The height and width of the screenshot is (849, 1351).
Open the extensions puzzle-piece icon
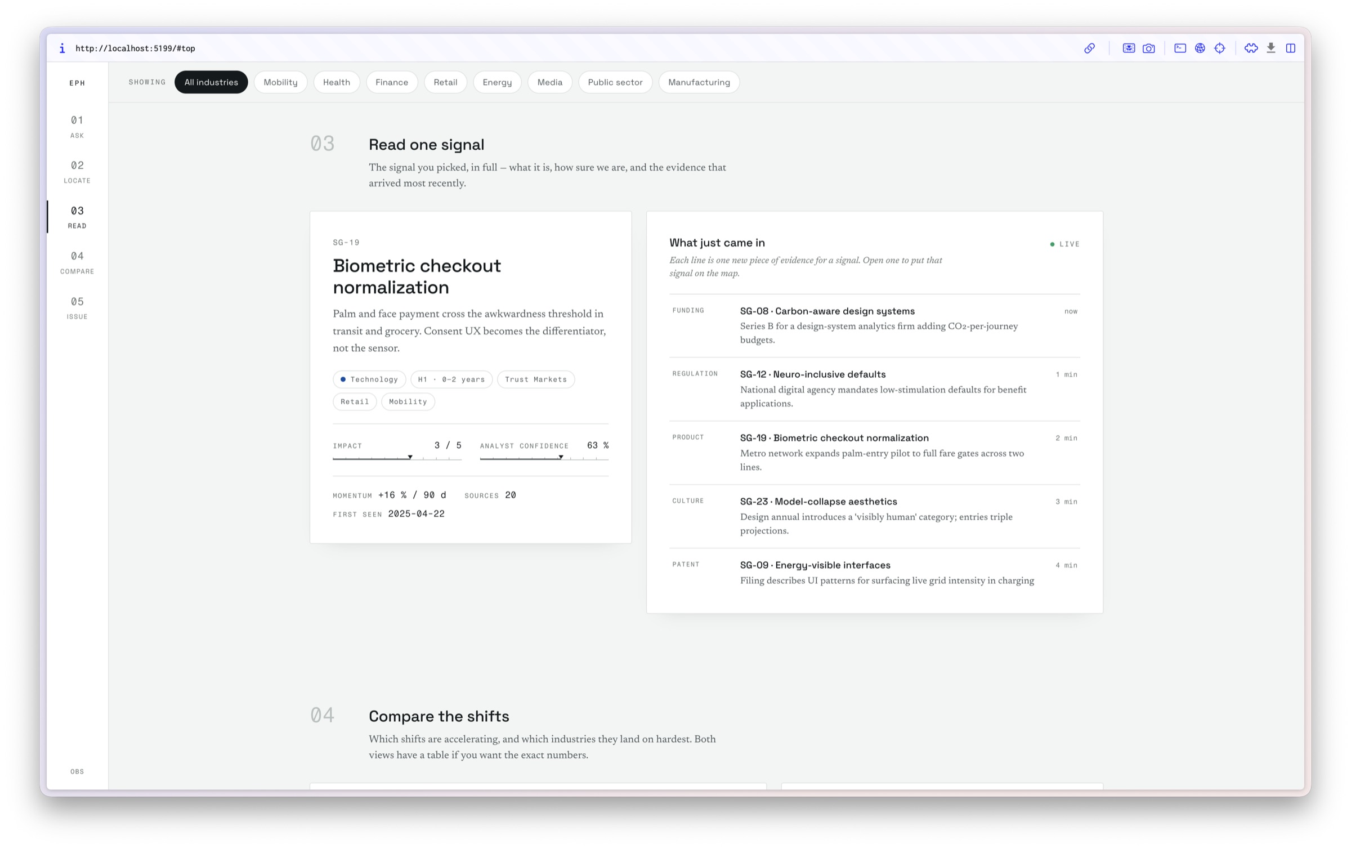coord(1251,48)
